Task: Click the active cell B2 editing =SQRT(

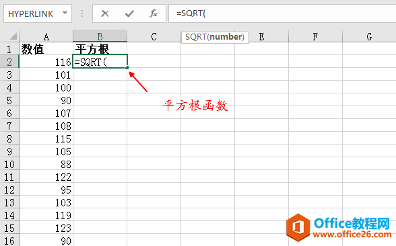Action: [x=100, y=61]
